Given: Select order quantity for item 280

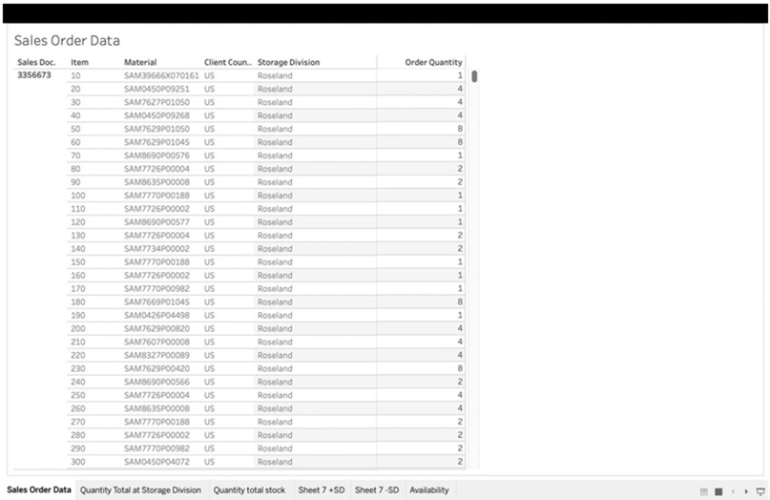Looking at the screenshot, I should click(460, 435).
